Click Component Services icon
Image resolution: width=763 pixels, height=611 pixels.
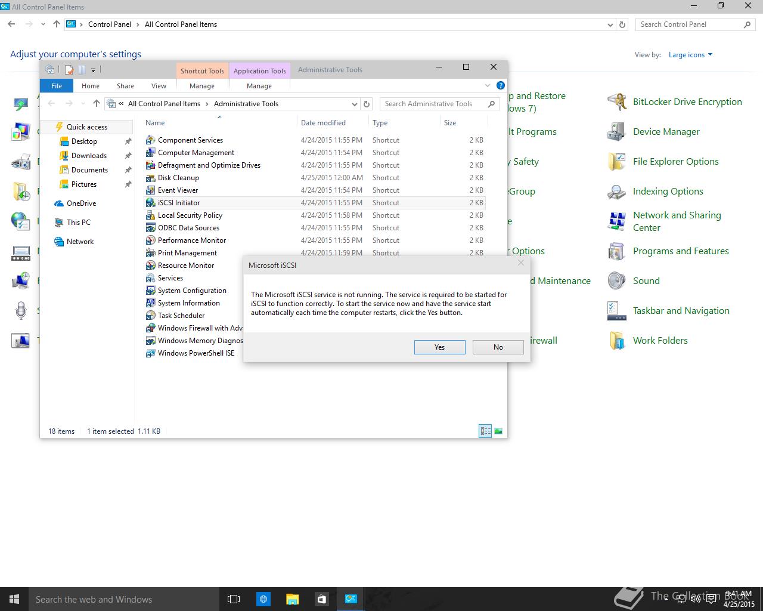pyautogui.click(x=150, y=140)
